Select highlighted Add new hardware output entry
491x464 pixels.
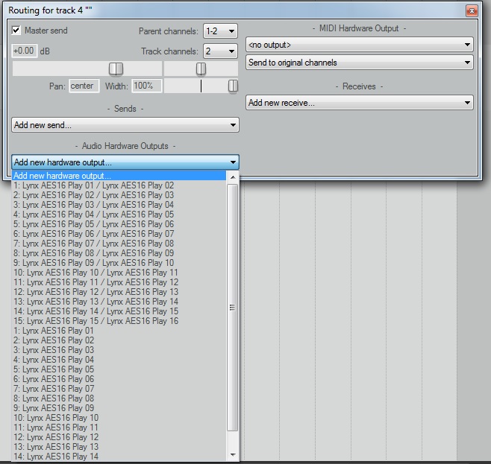point(119,176)
